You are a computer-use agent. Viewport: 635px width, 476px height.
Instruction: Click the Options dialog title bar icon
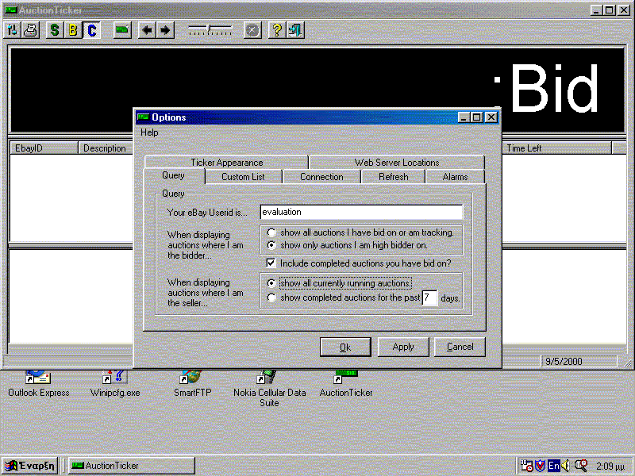[143, 117]
